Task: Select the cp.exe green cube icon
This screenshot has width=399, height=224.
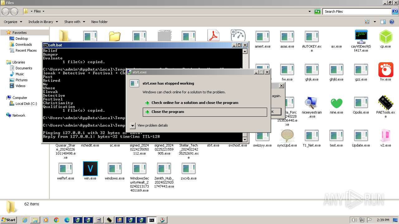Action: point(386,37)
